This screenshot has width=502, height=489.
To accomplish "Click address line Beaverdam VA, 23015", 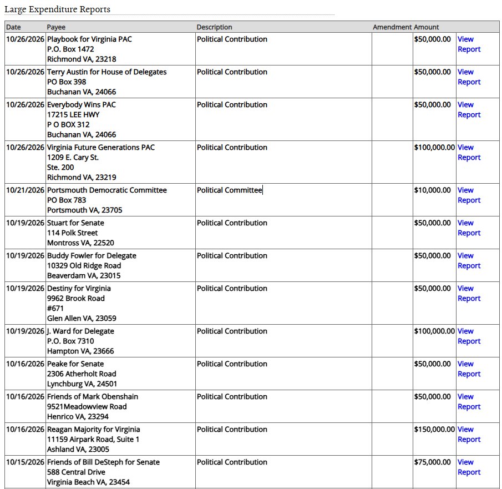I will [x=84, y=276].
